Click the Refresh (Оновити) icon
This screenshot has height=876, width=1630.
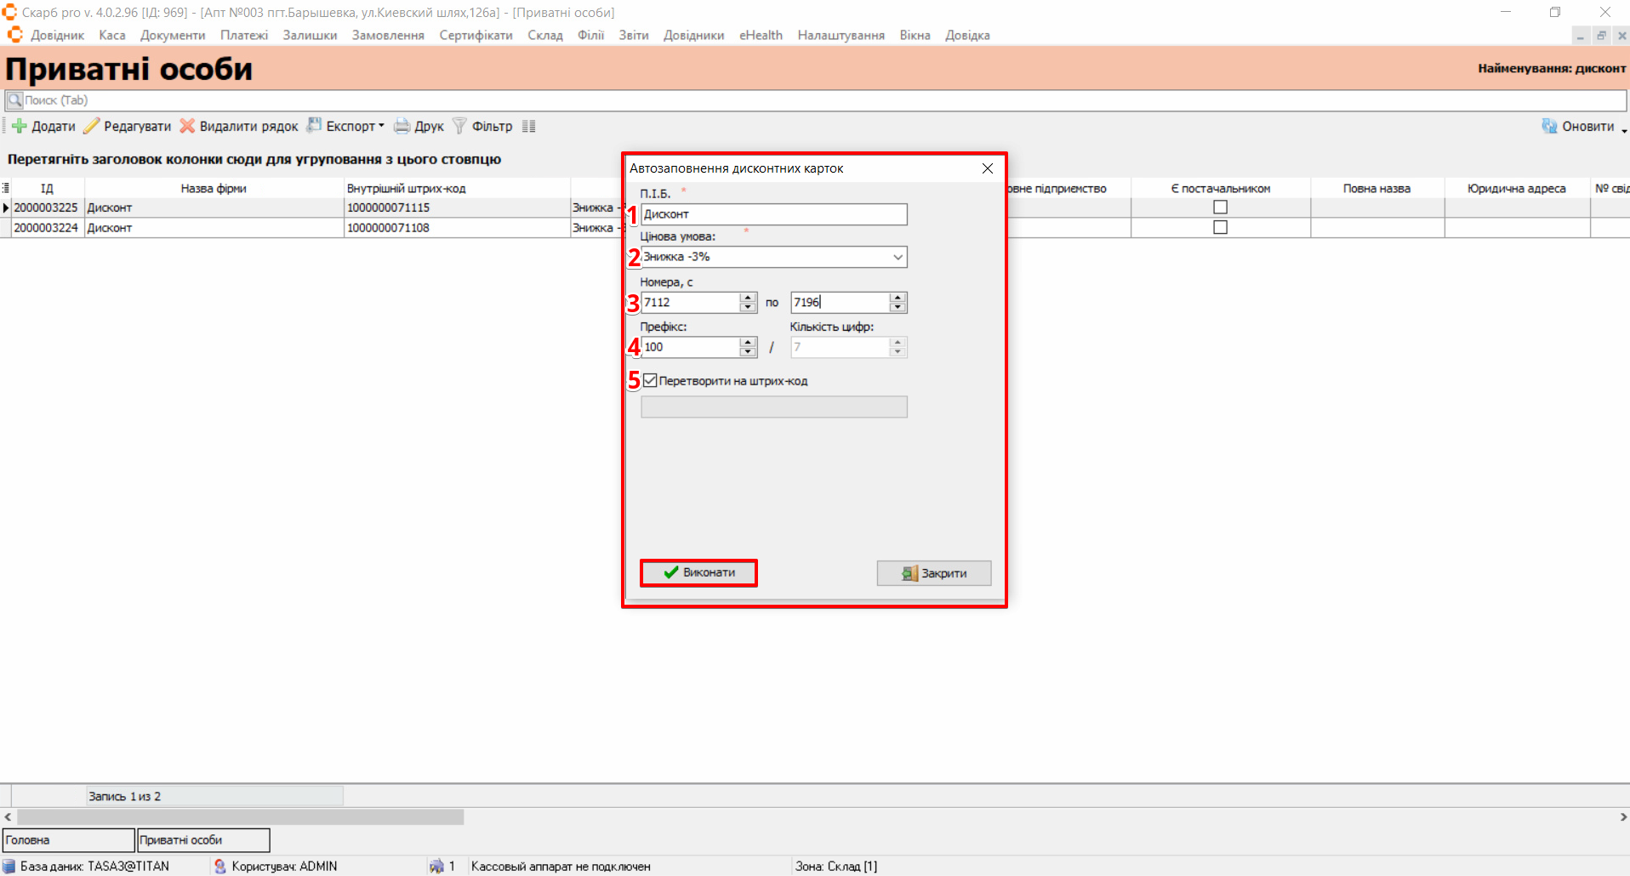(x=1549, y=127)
